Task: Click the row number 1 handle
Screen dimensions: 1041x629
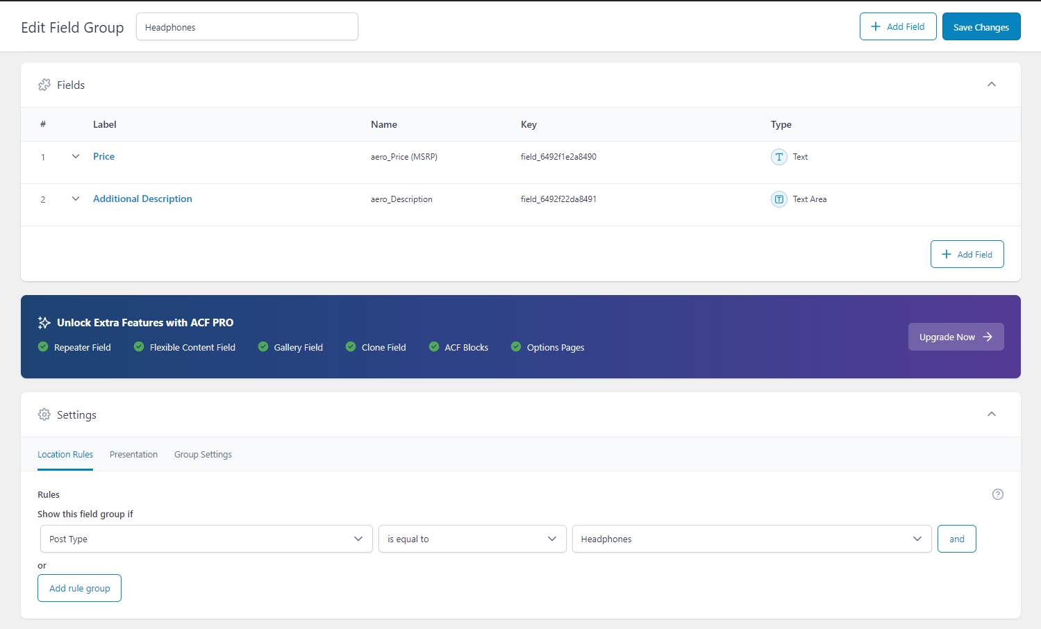Action: coord(43,157)
